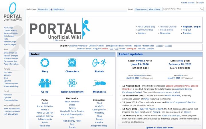Click the Latest updates heading link

point(131,54)
